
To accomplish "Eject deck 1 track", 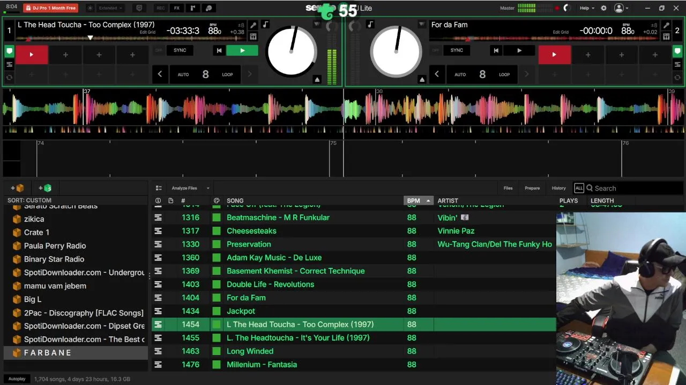I will coord(317,80).
